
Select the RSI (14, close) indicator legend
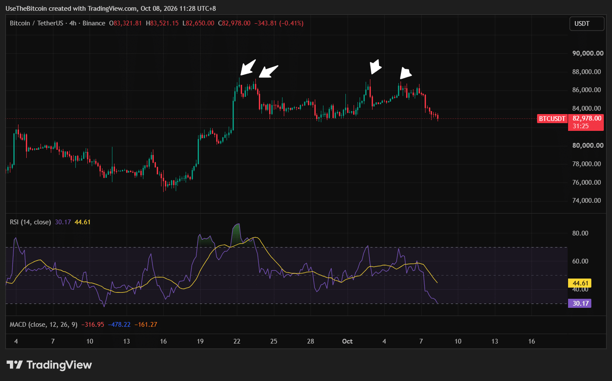pos(31,222)
